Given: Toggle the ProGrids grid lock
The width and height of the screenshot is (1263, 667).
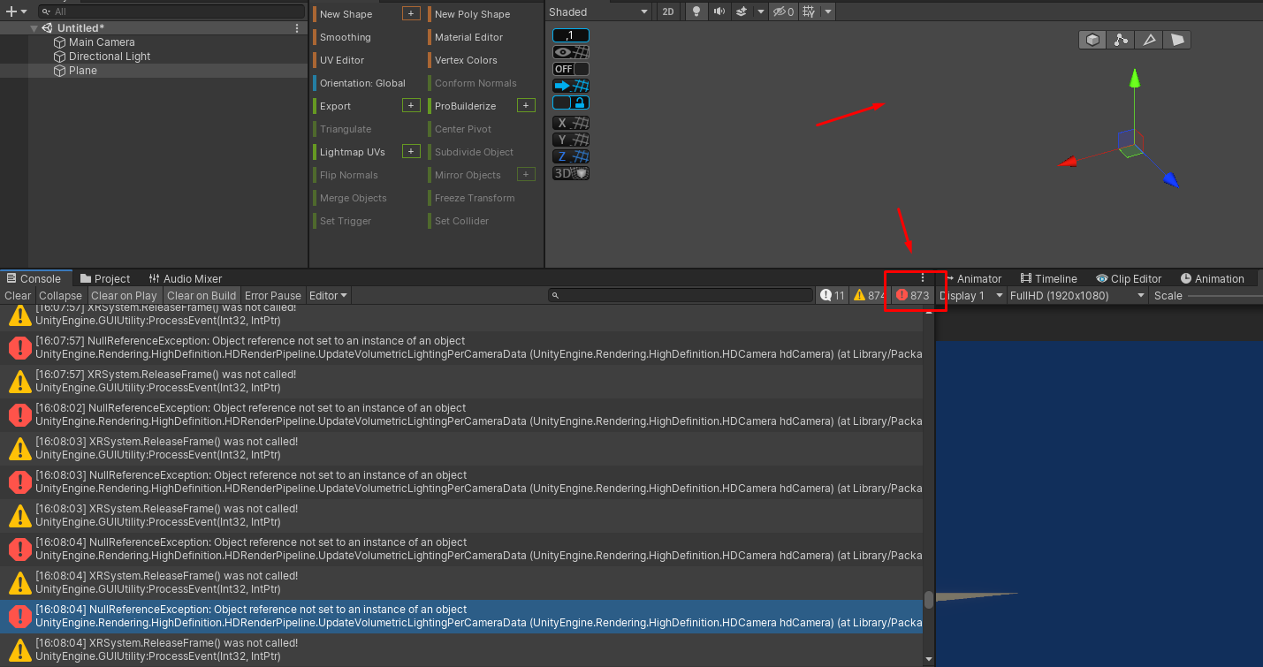Looking at the screenshot, I should (571, 102).
